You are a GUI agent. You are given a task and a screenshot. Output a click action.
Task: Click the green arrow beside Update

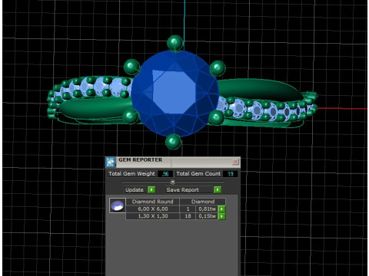coord(151,189)
